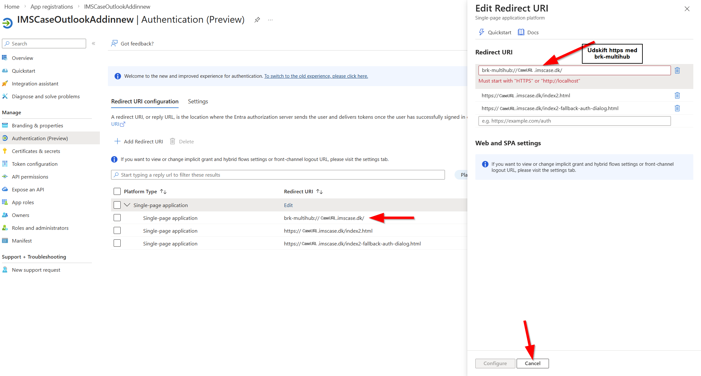The height and width of the screenshot is (376, 701).
Task: Open the Overview menu item
Action: (x=22, y=58)
